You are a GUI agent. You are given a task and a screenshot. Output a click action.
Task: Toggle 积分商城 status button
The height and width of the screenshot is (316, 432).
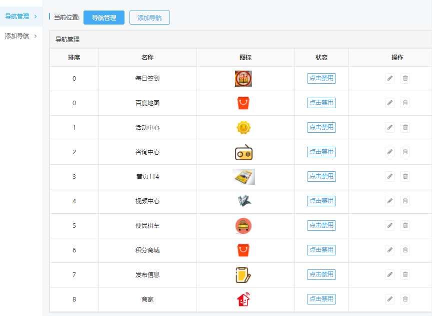(321, 250)
